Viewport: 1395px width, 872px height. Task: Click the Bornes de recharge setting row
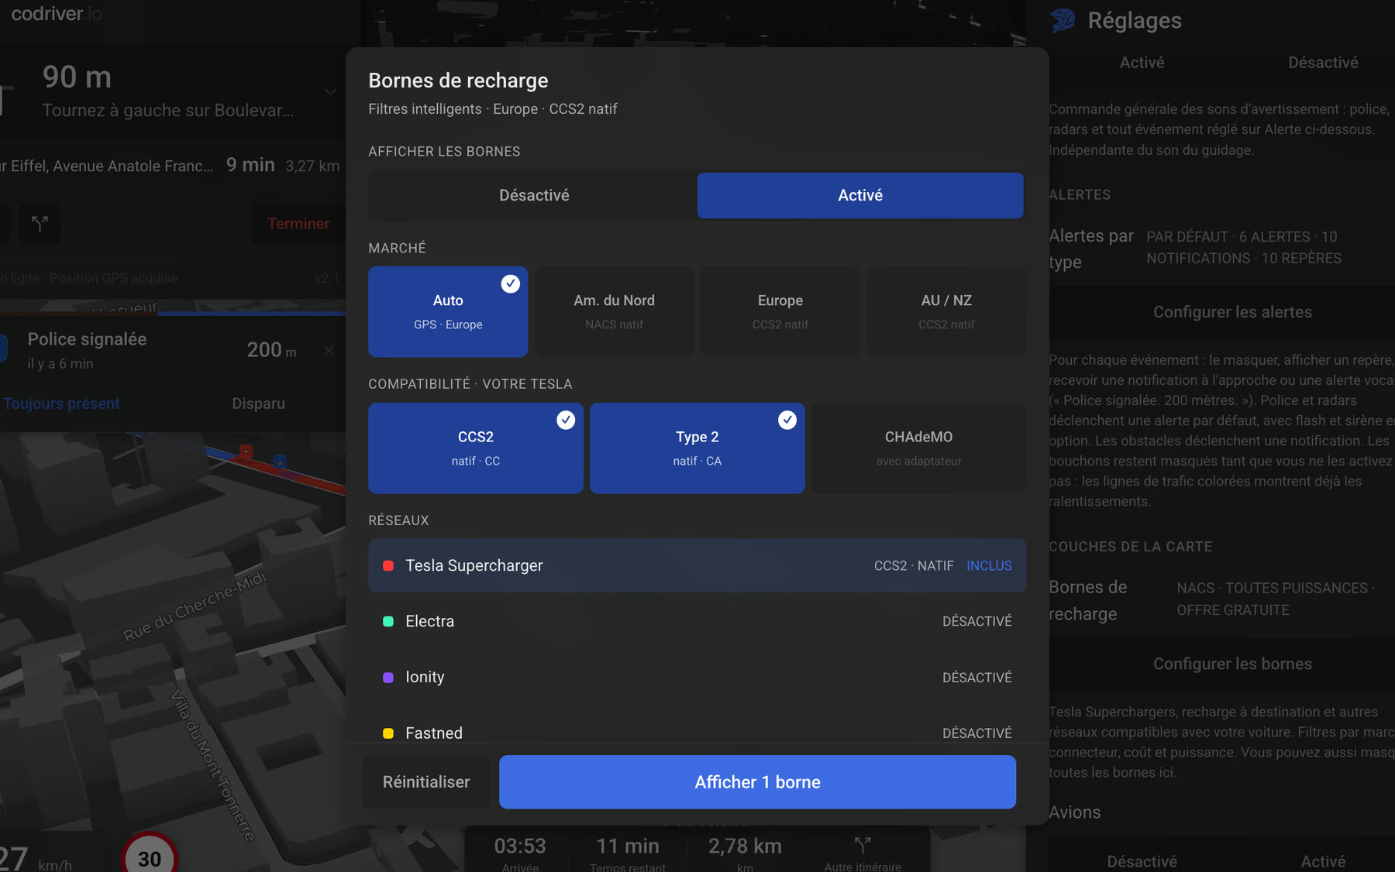coord(1222,599)
